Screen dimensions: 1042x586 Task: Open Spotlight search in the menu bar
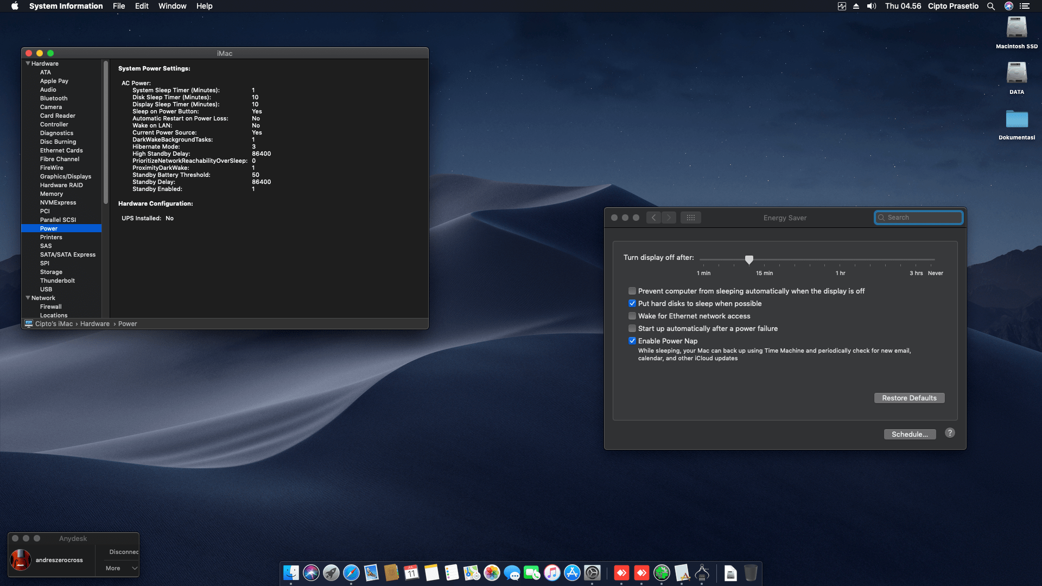click(990, 6)
